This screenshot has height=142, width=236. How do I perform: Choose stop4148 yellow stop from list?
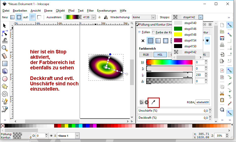pyautogui.click(x=187, y=35)
